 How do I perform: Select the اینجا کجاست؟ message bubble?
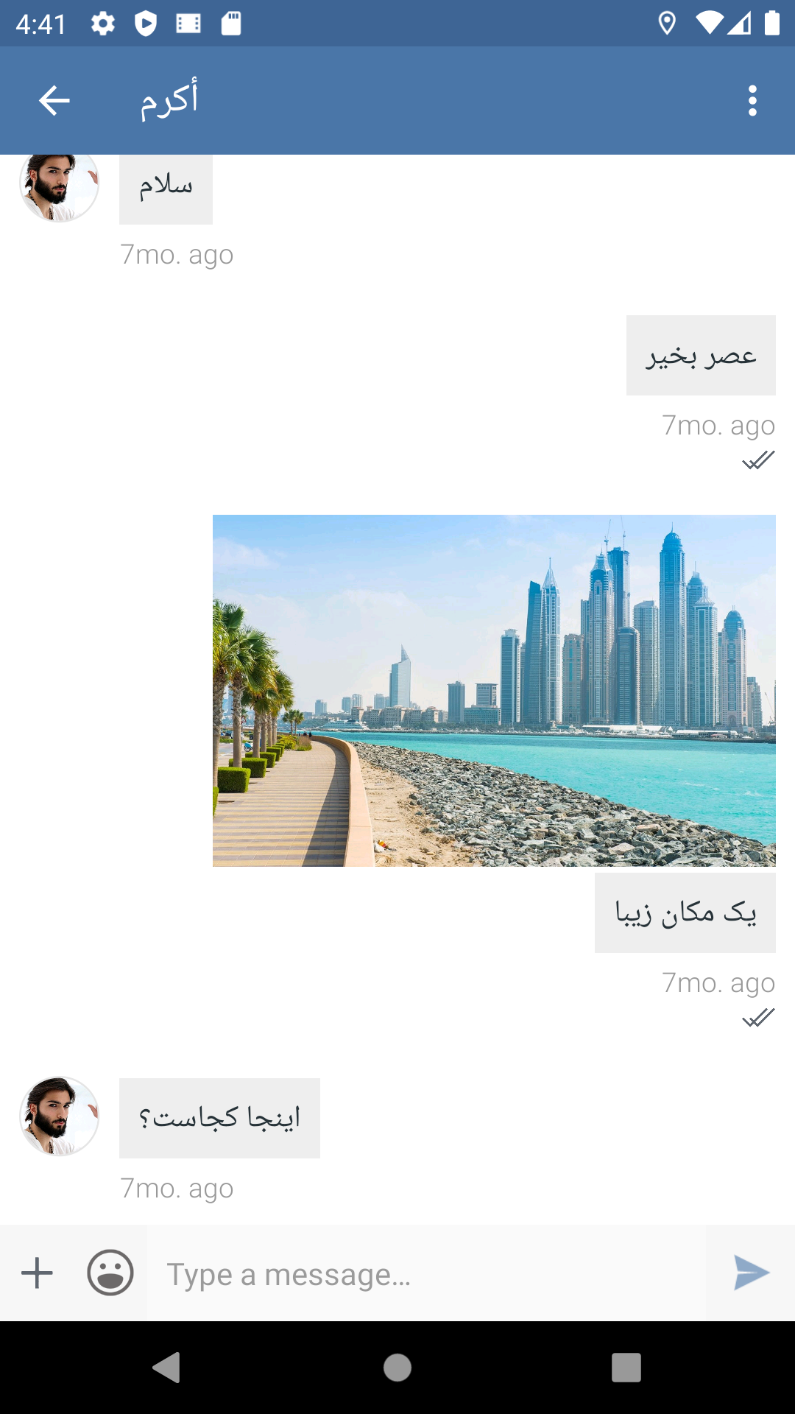click(219, 1118)
